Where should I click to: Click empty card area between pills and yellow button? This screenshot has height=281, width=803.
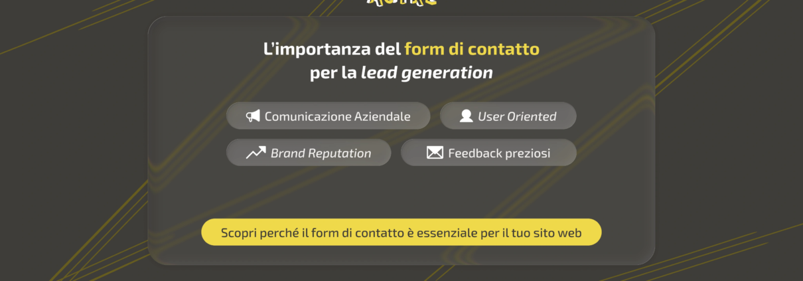[401, 193]
